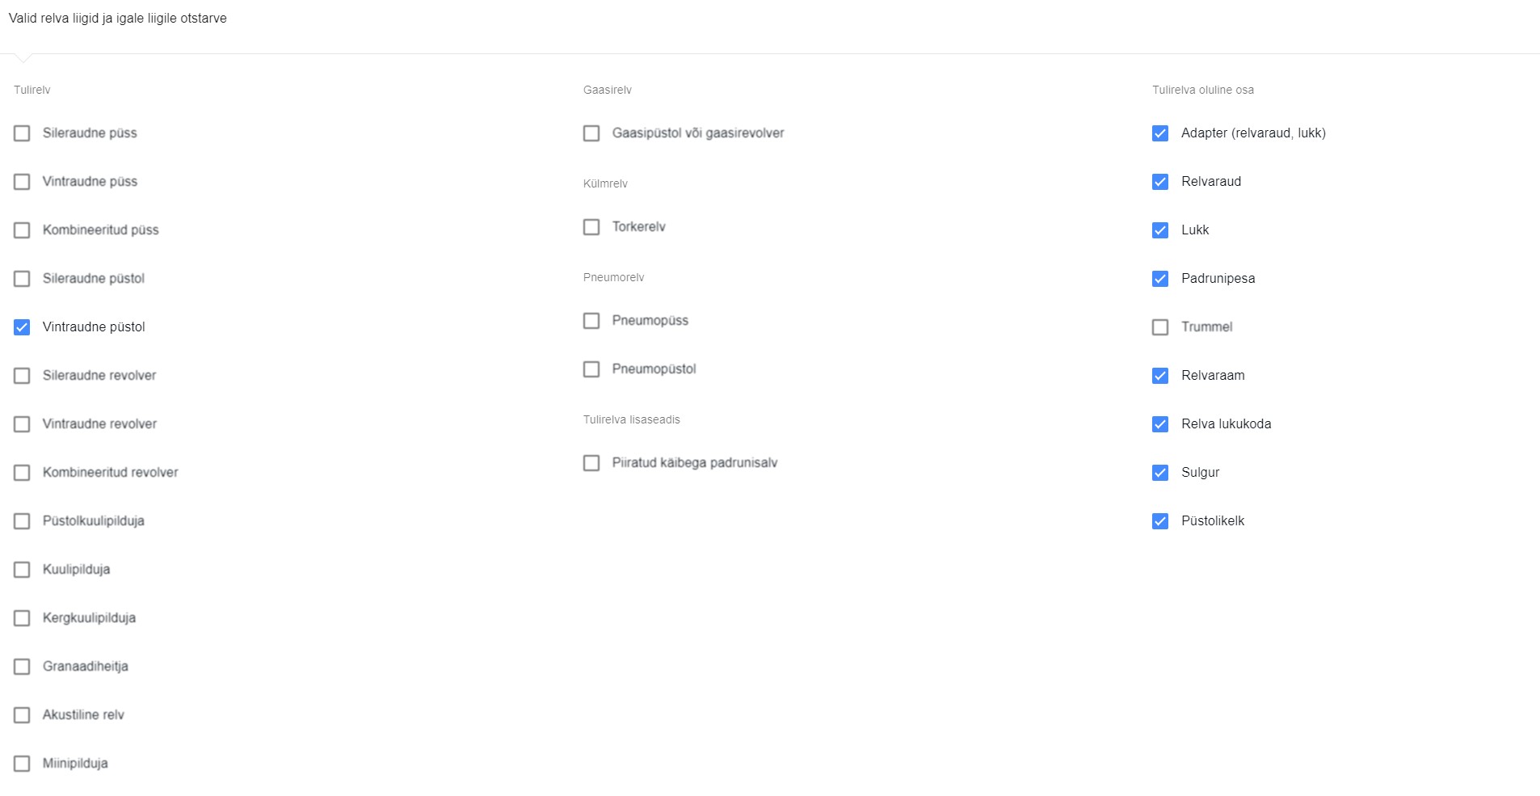Select Sileraudne püstol checkbox
Image resolution: width=1540 pixels, height=796 pixels.
22,279
